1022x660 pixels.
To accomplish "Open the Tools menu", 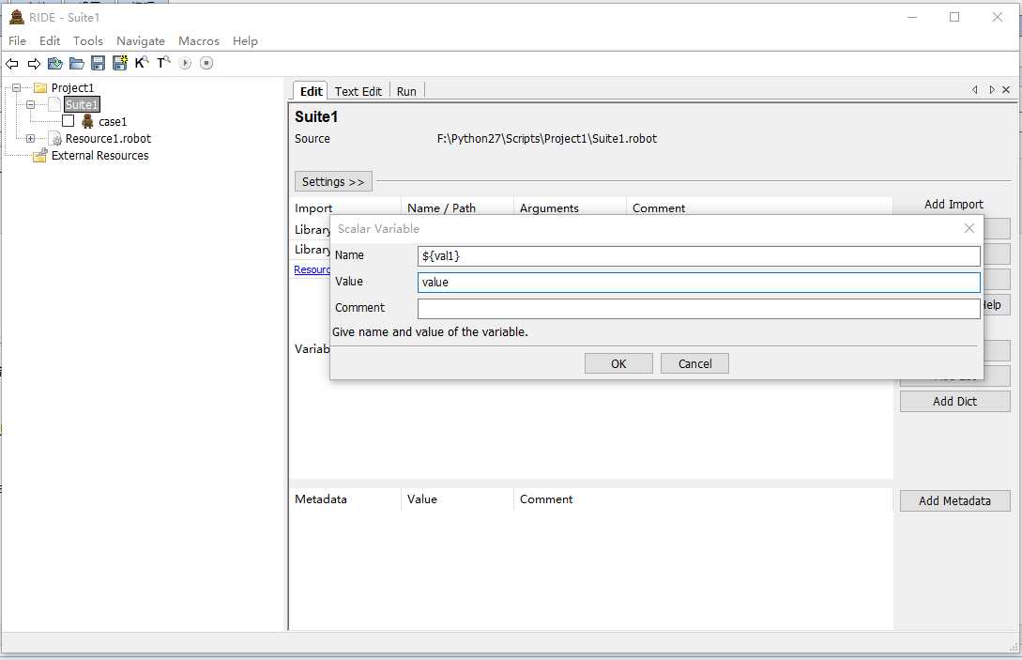I will 88,40.
